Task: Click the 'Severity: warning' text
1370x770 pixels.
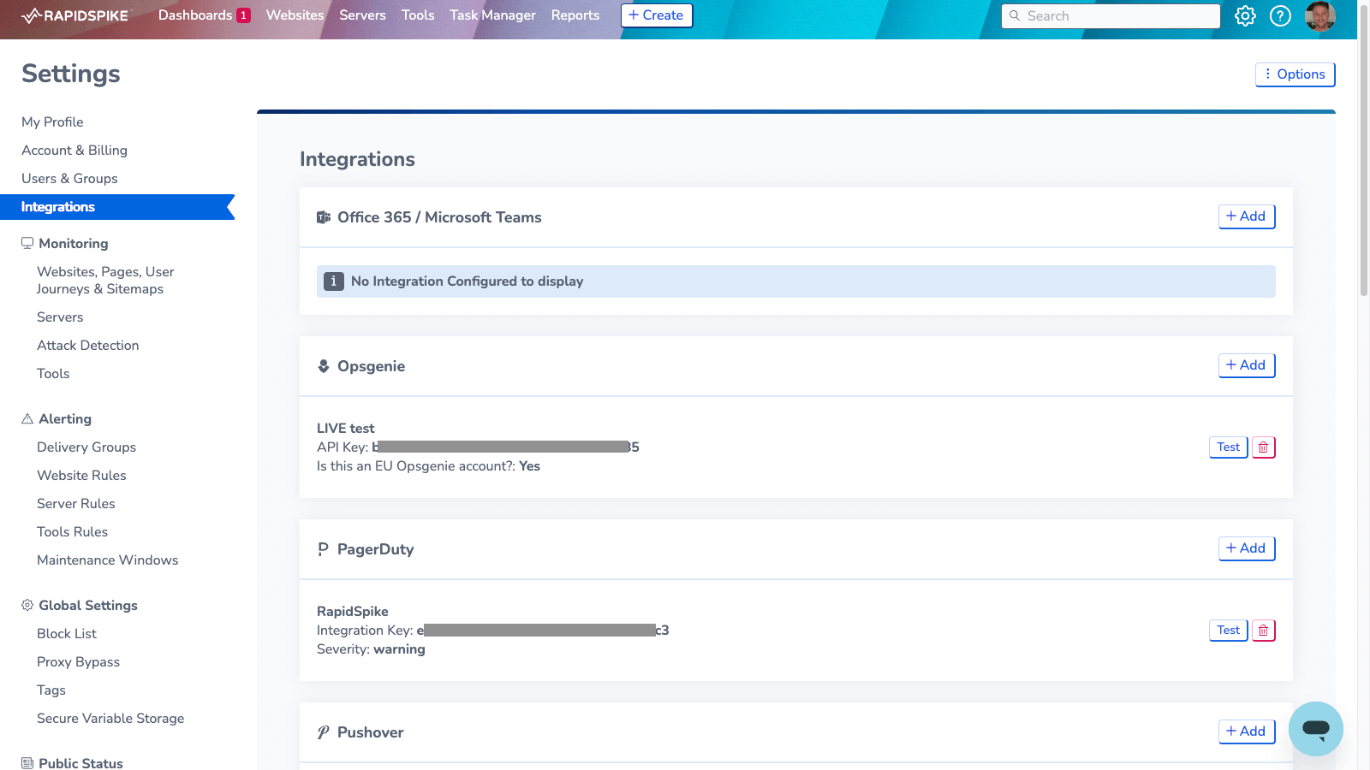Action: tap(371, 649)
